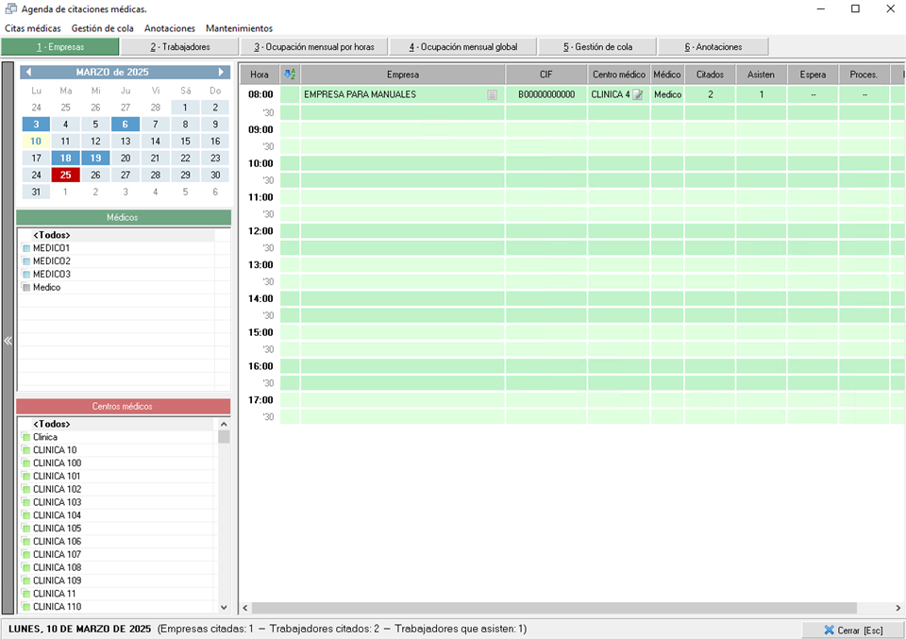Click the sort icon in grid header

[290, 74]
